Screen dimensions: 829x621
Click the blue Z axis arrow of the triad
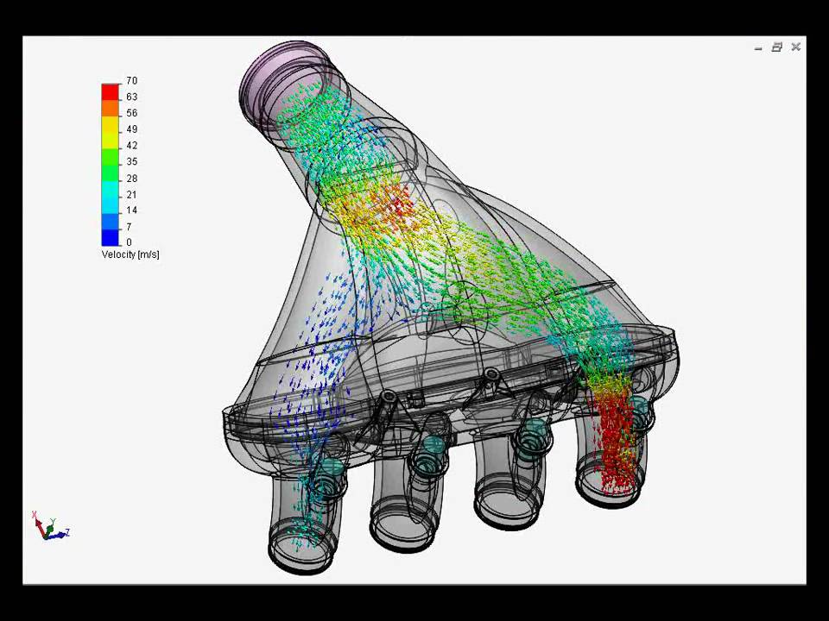62,534
